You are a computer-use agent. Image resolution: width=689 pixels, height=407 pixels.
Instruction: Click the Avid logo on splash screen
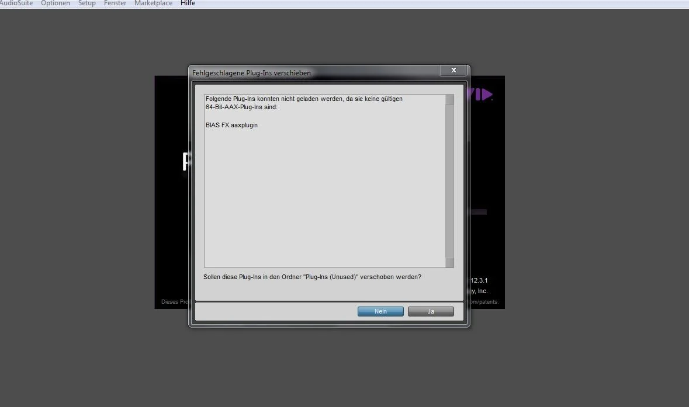[x=481, y=95]
